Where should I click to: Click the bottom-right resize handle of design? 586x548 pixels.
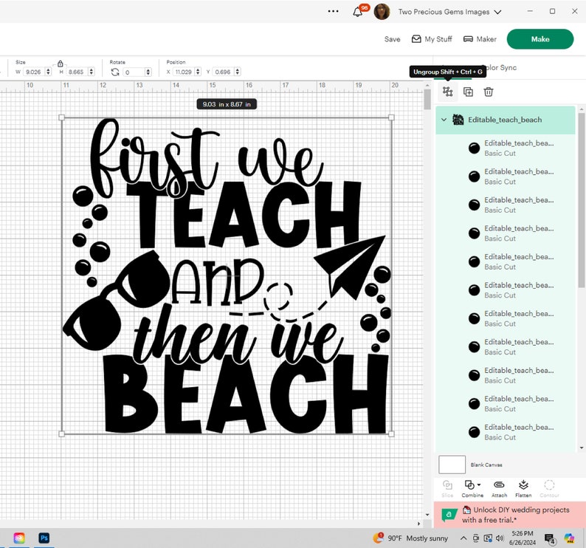click(x=391, y=434)
